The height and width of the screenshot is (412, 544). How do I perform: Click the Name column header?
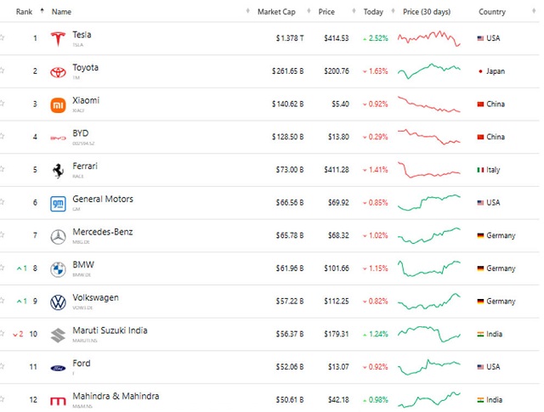click(x=61, y=12)
